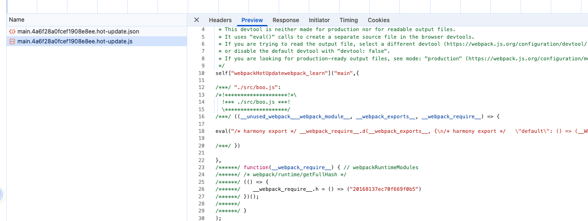Viewport: 588px width, 221px height.
Task: Select the Preview tab
Action: pos(252,20)
